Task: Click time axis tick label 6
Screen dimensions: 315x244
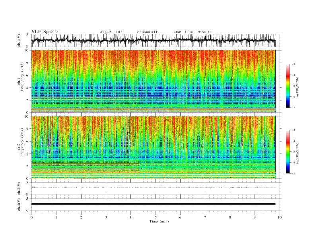Action: coord(180,217)
